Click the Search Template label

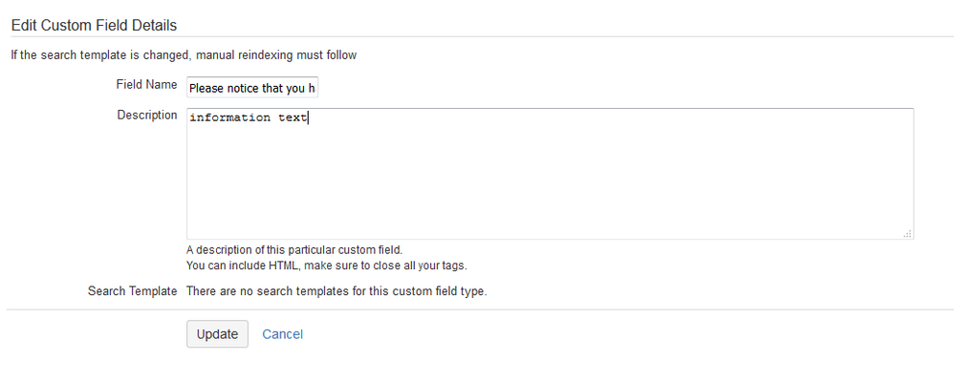click(x=132, y=291)
